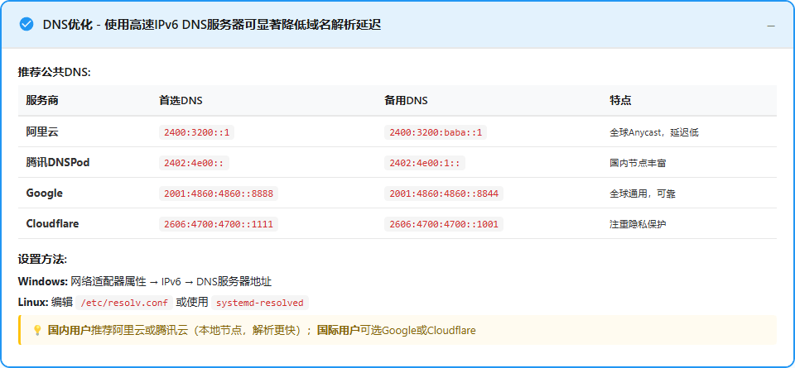
Task: Click Google backup DNS ending in 8844
Action: click(x=443, y=194)
